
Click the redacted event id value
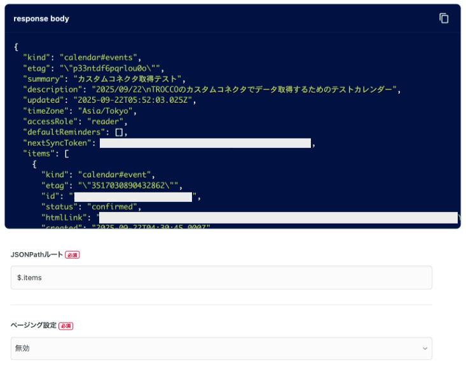point(134,197)
